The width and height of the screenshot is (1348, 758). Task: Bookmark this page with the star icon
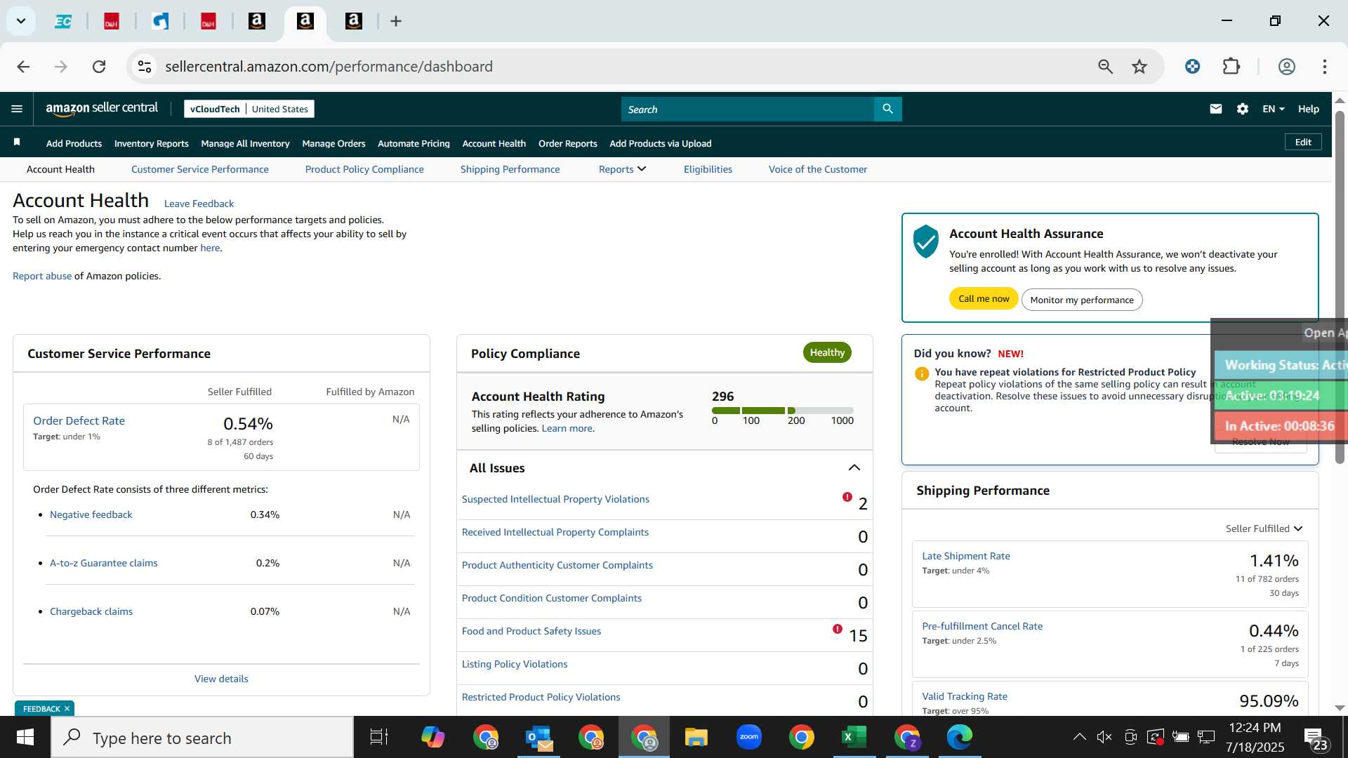pyautogui.click(x=1139, y=67)
